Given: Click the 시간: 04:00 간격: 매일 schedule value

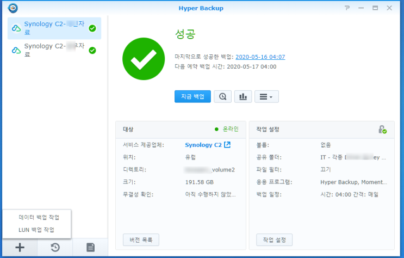Looking at the screenshot, I should (x=349, y=194).
